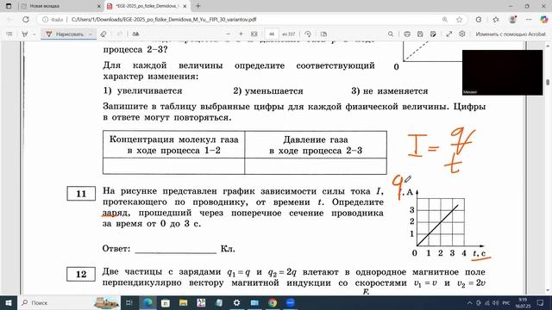Reload the current page
552x310 pixels.
(26, 20)
